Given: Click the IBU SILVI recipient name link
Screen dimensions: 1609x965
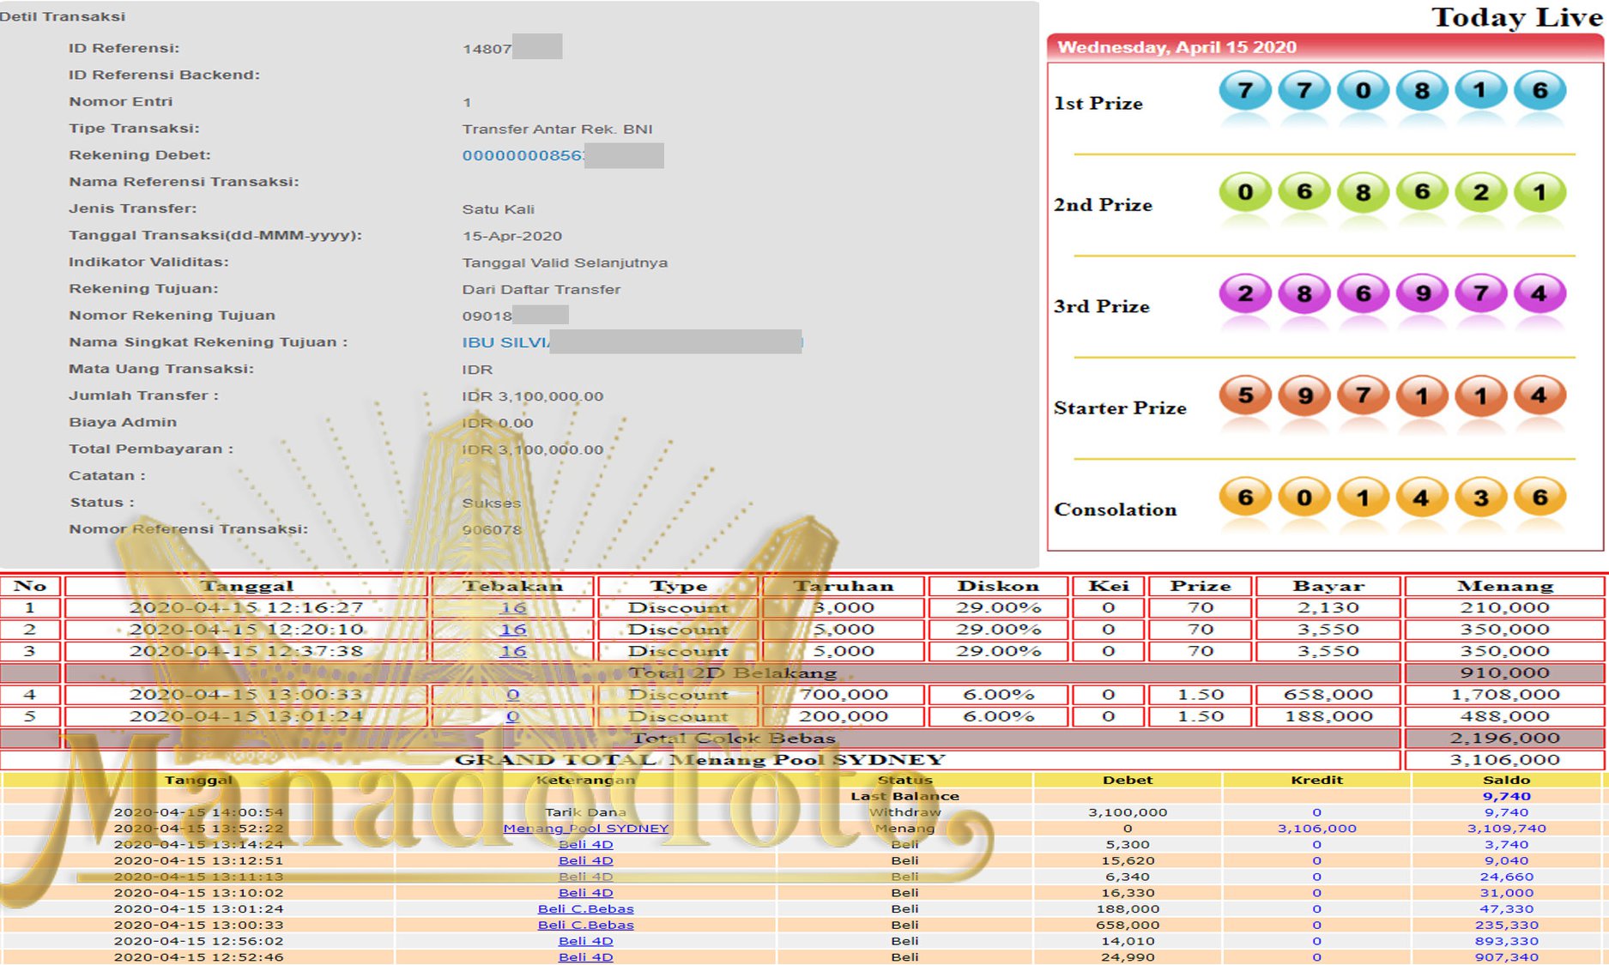Looking at the screenshot, I should coord(506,342).
